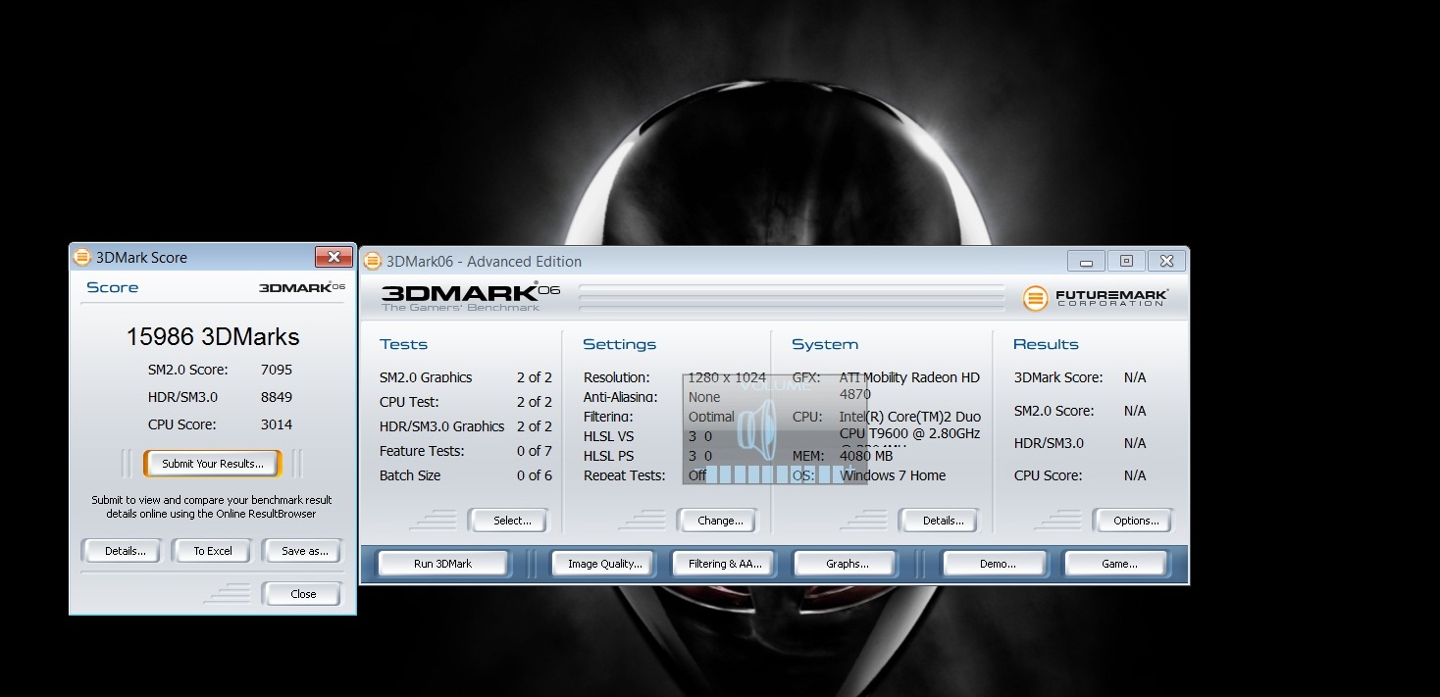Click the 3DMARK06 logo in main window
This screenshot has width=1440, height=697.
click(x=470, y=297)
